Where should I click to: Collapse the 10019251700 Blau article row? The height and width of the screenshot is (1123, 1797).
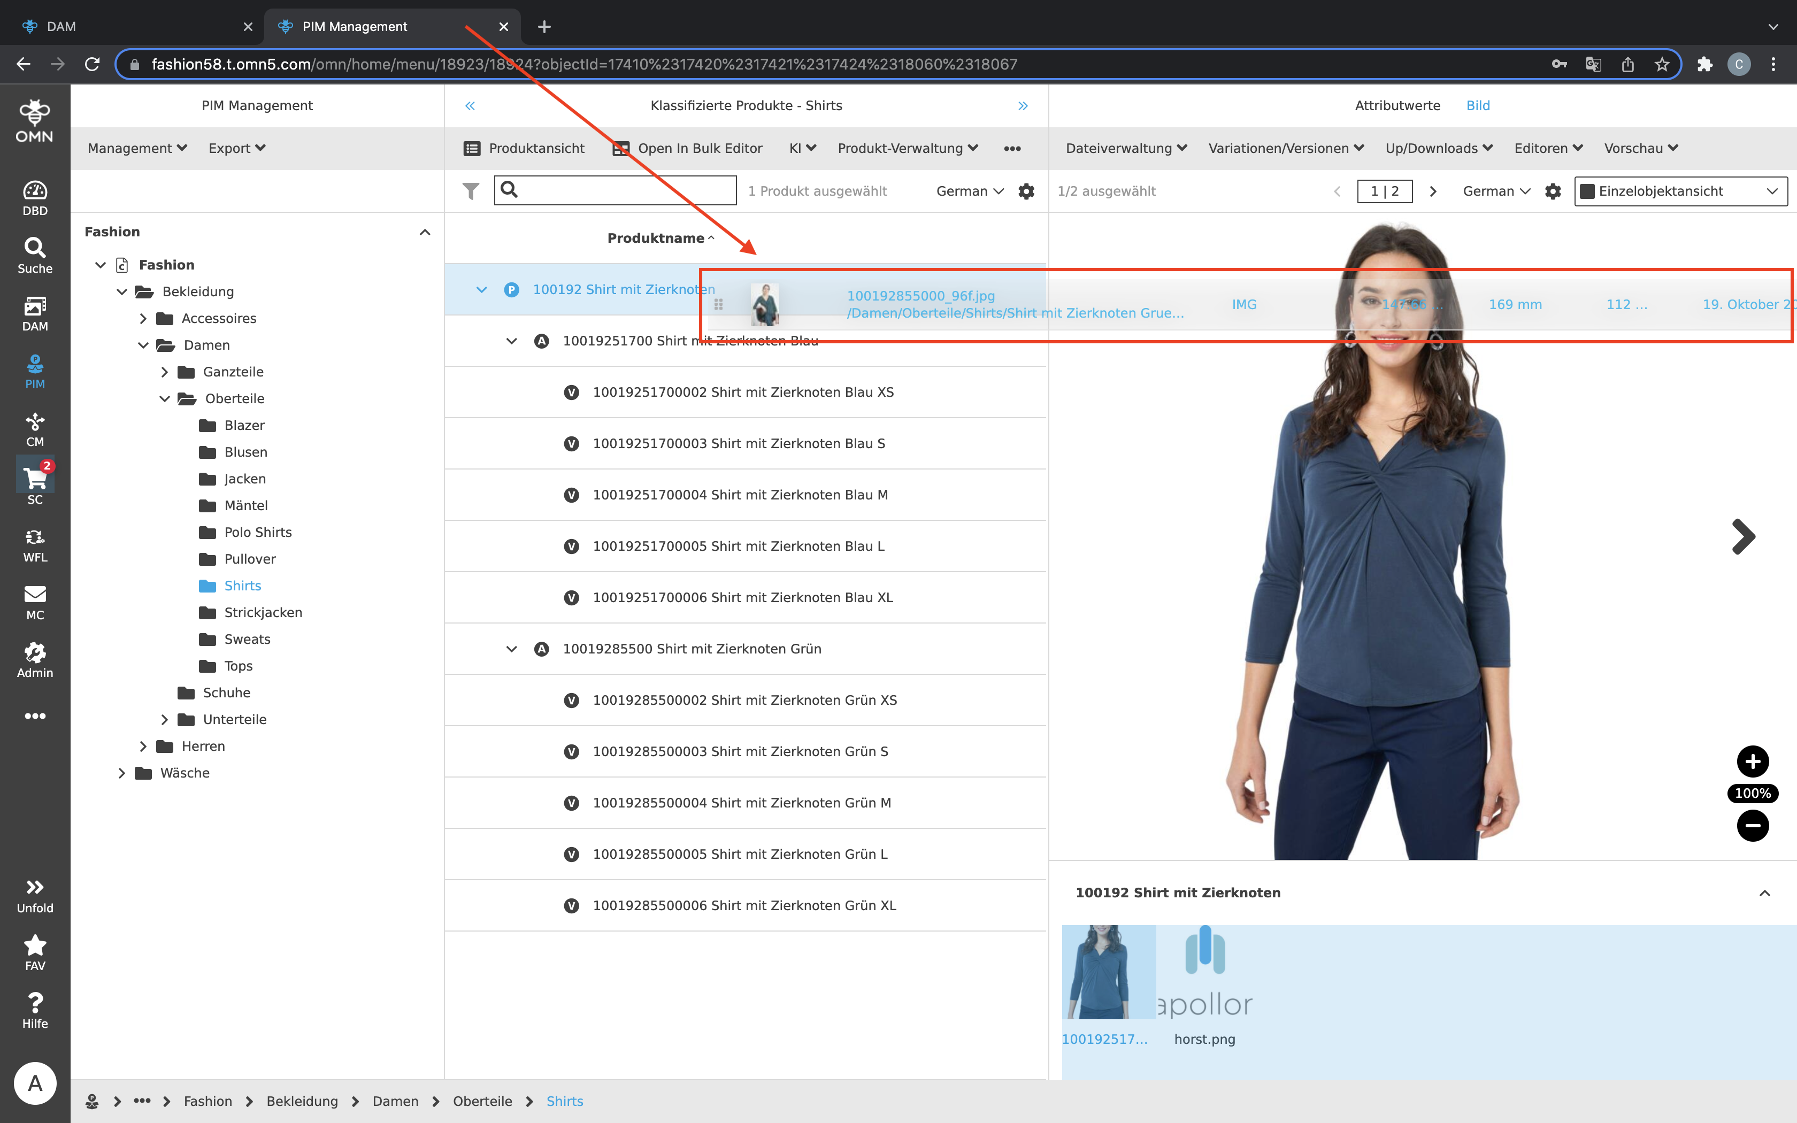(512, 341)
